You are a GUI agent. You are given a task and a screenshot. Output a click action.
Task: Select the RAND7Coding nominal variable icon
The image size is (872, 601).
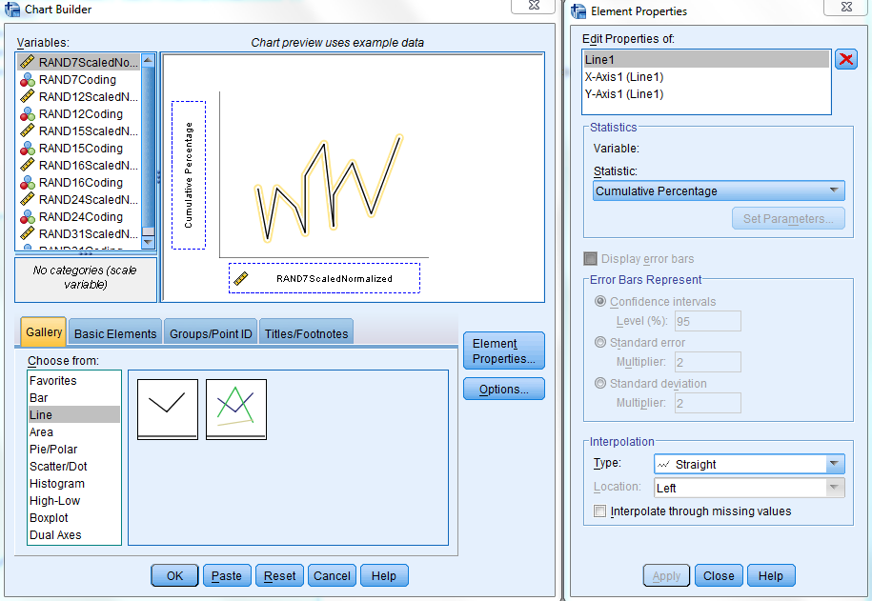point(28,80)
